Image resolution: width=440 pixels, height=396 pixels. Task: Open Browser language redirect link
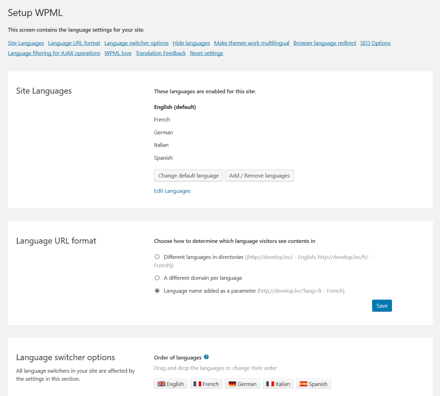(x=324, y=43)
